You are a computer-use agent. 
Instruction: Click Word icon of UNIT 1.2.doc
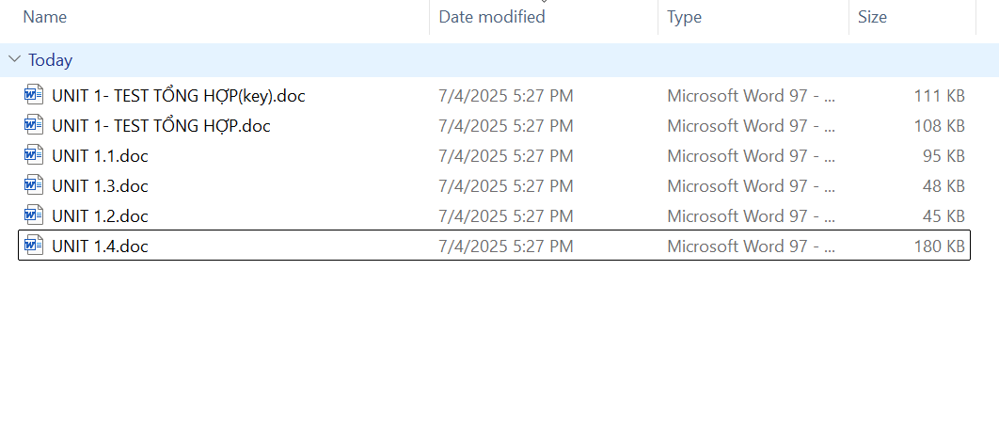(34, 215)
